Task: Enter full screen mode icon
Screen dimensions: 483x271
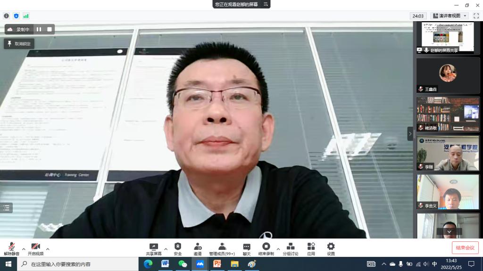Action: coord(476,16)
